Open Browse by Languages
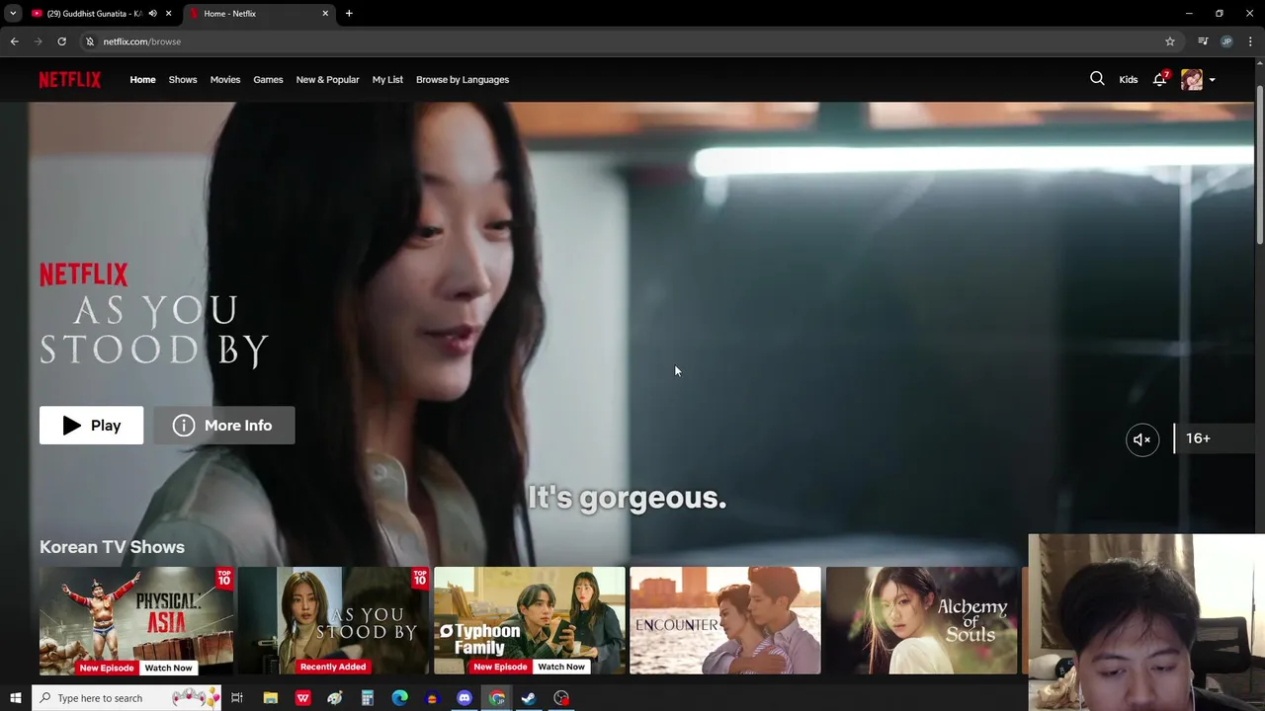The height and width of the screenshot is (711, 1265). point(463,80)
